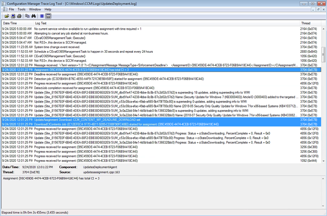Open the Window menu
The image size is (327, 216).
pyautogui.click(x=35, y=9)
